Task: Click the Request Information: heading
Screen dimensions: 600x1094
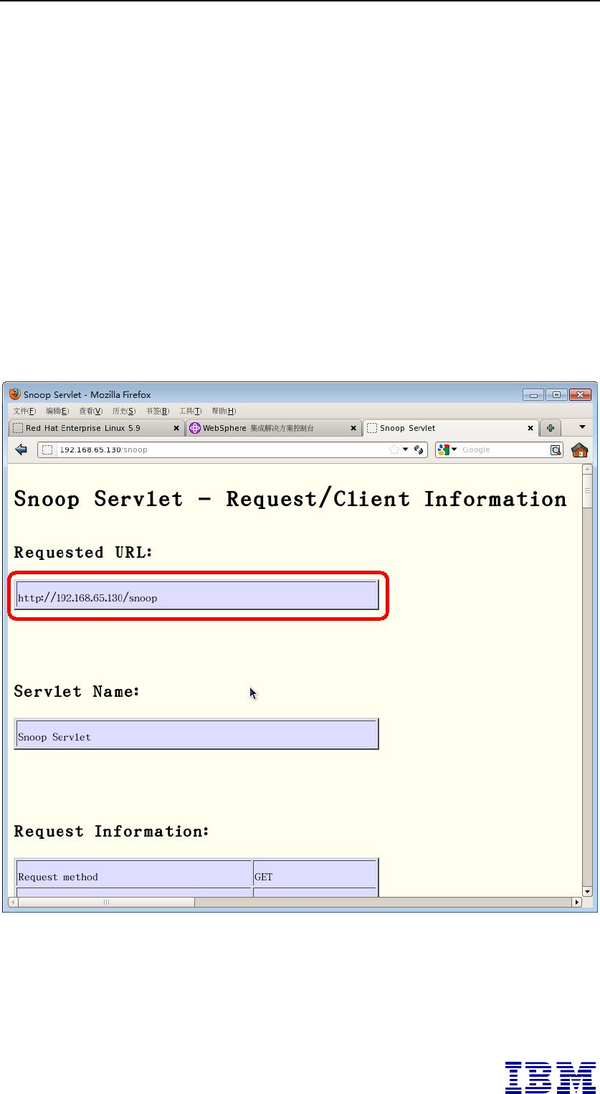Action: pos(112,832)
